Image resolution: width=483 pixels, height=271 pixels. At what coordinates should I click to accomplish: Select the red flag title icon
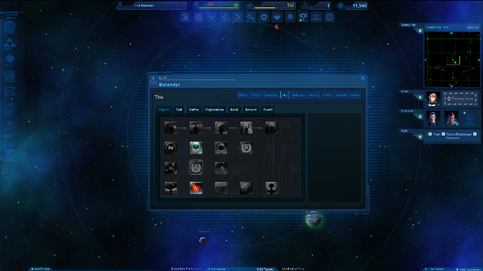tap(196, 188)
